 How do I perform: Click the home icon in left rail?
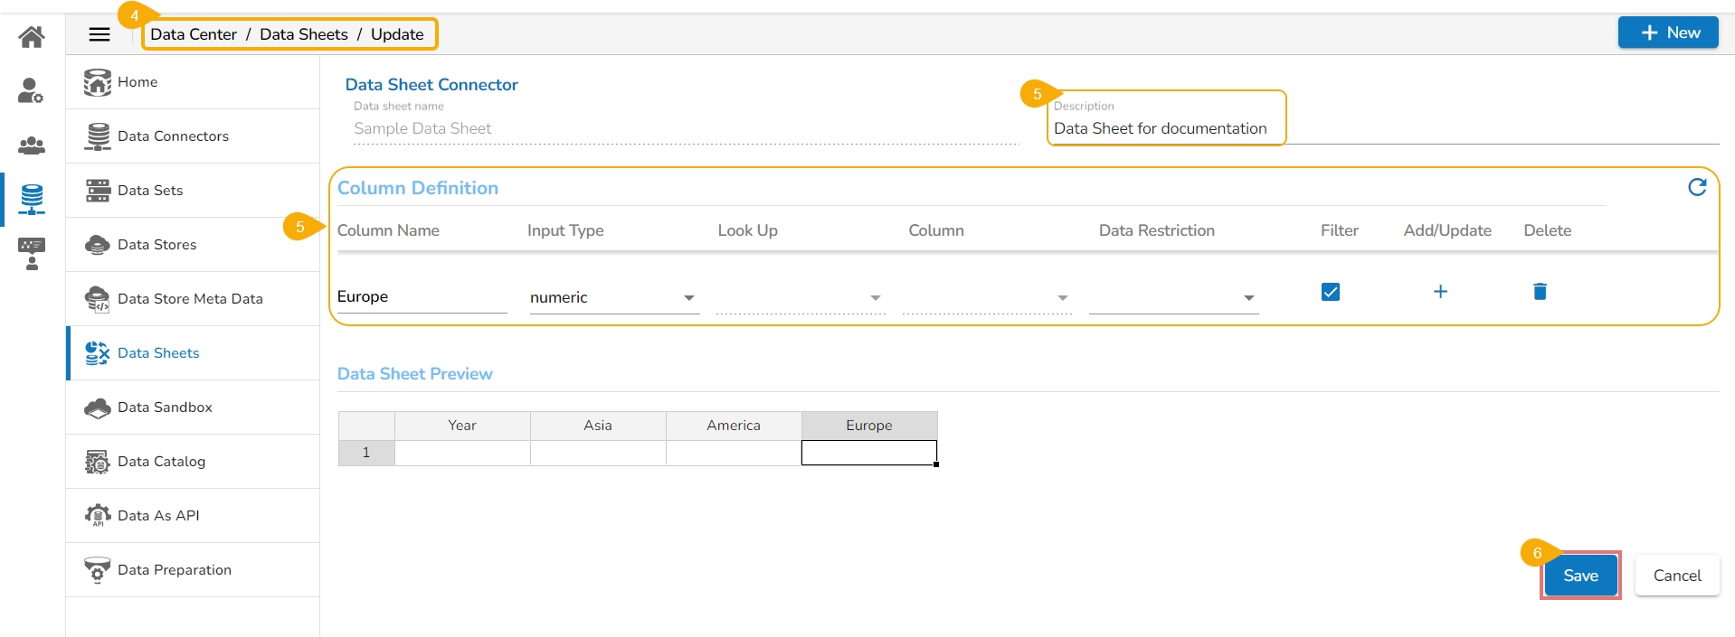coord(32,37)
